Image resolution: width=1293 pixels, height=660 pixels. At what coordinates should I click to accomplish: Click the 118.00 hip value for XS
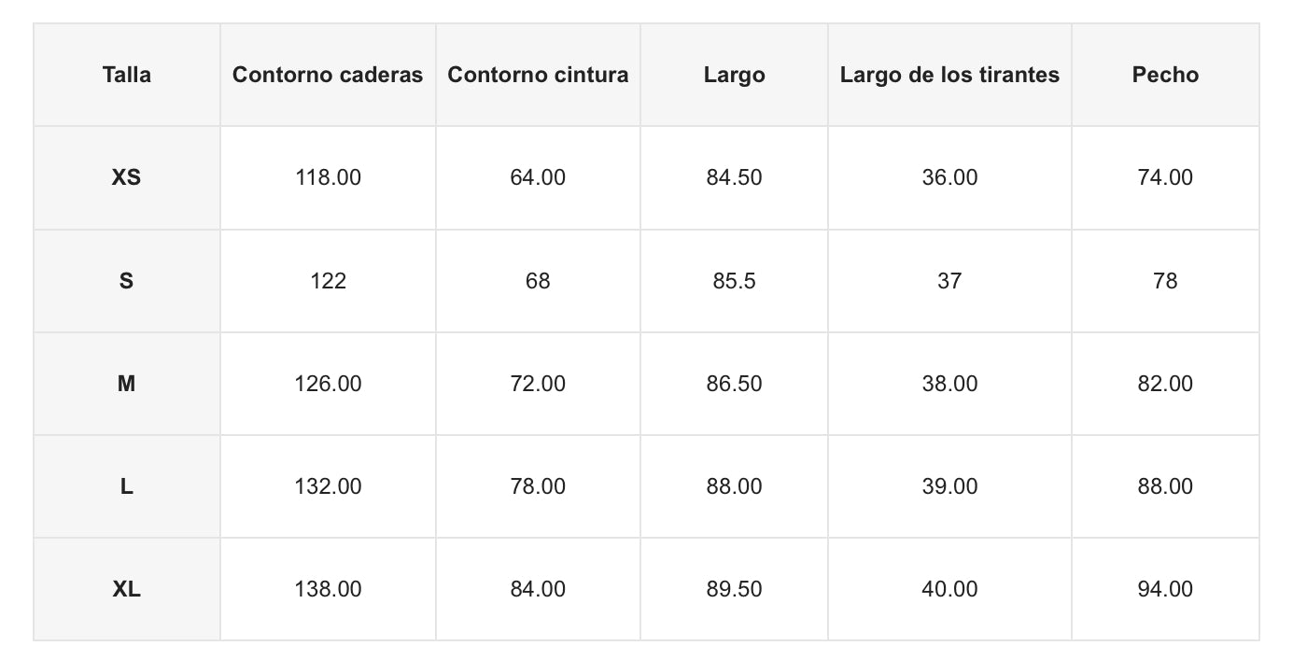coord(328,177)
